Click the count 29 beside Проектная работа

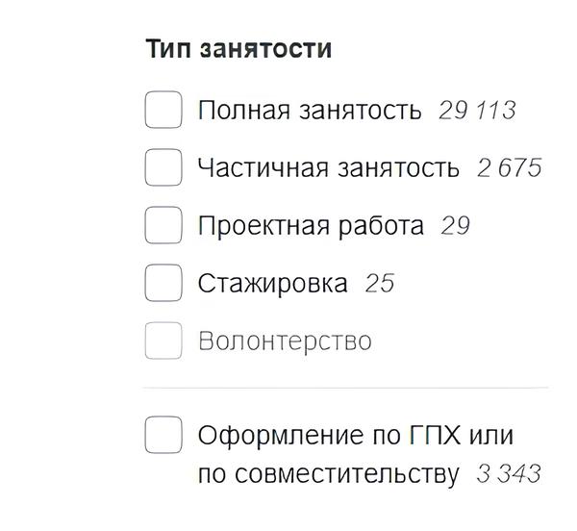[455, 225]
